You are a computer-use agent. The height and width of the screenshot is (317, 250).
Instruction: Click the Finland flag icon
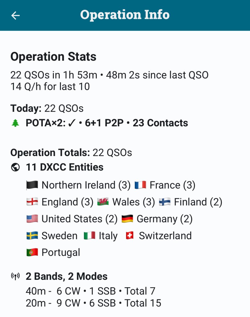pos(165,202)
